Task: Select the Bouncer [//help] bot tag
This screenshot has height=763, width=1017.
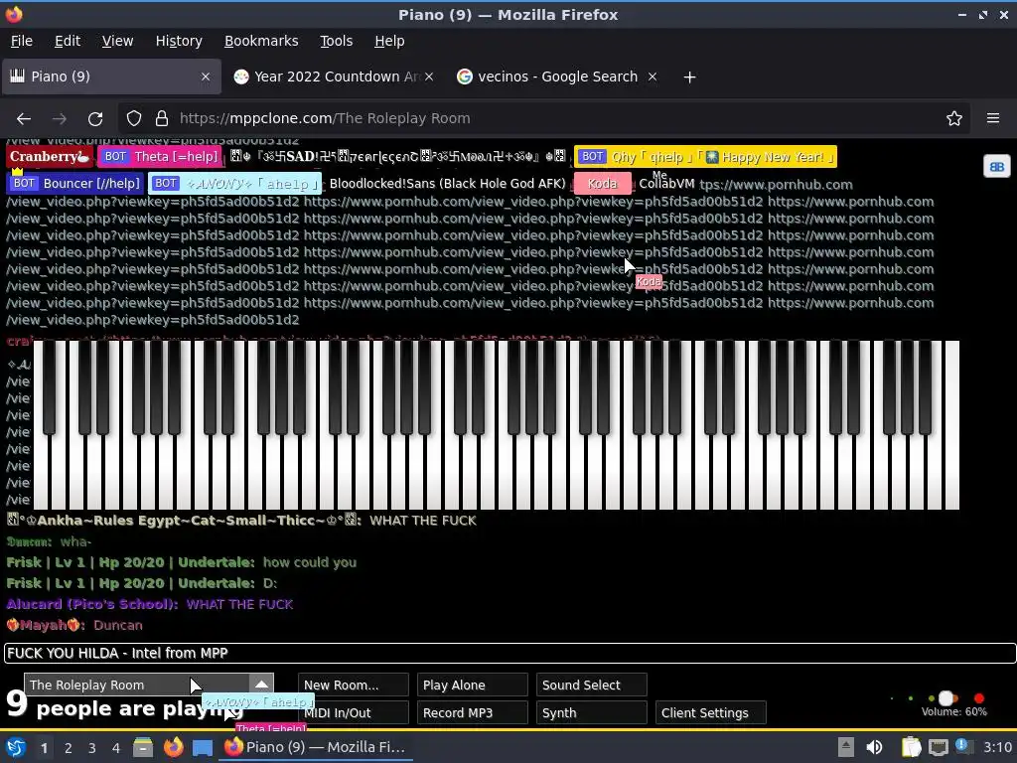Action: coord(75,184)
